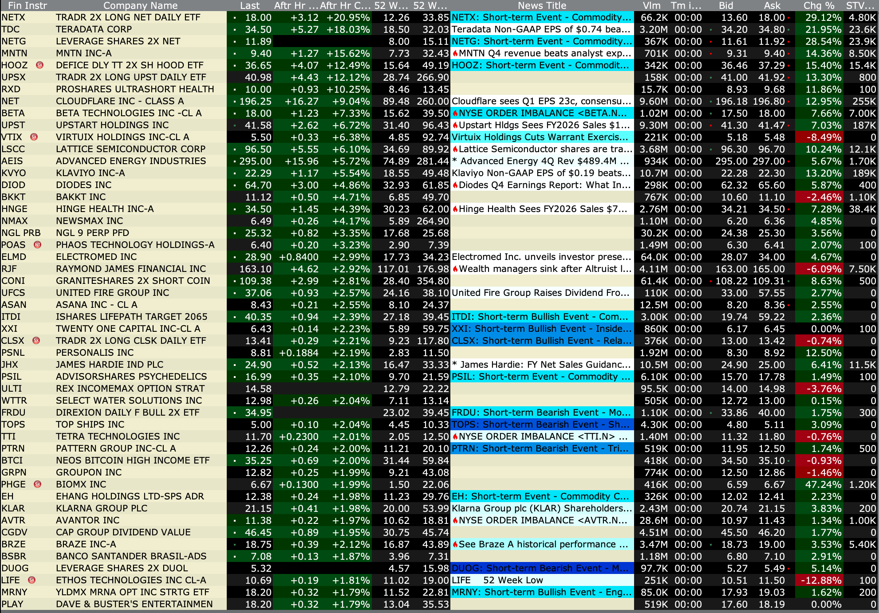Click the flame icon on Lattice Semiconductor news

click(x=455, y=149)
